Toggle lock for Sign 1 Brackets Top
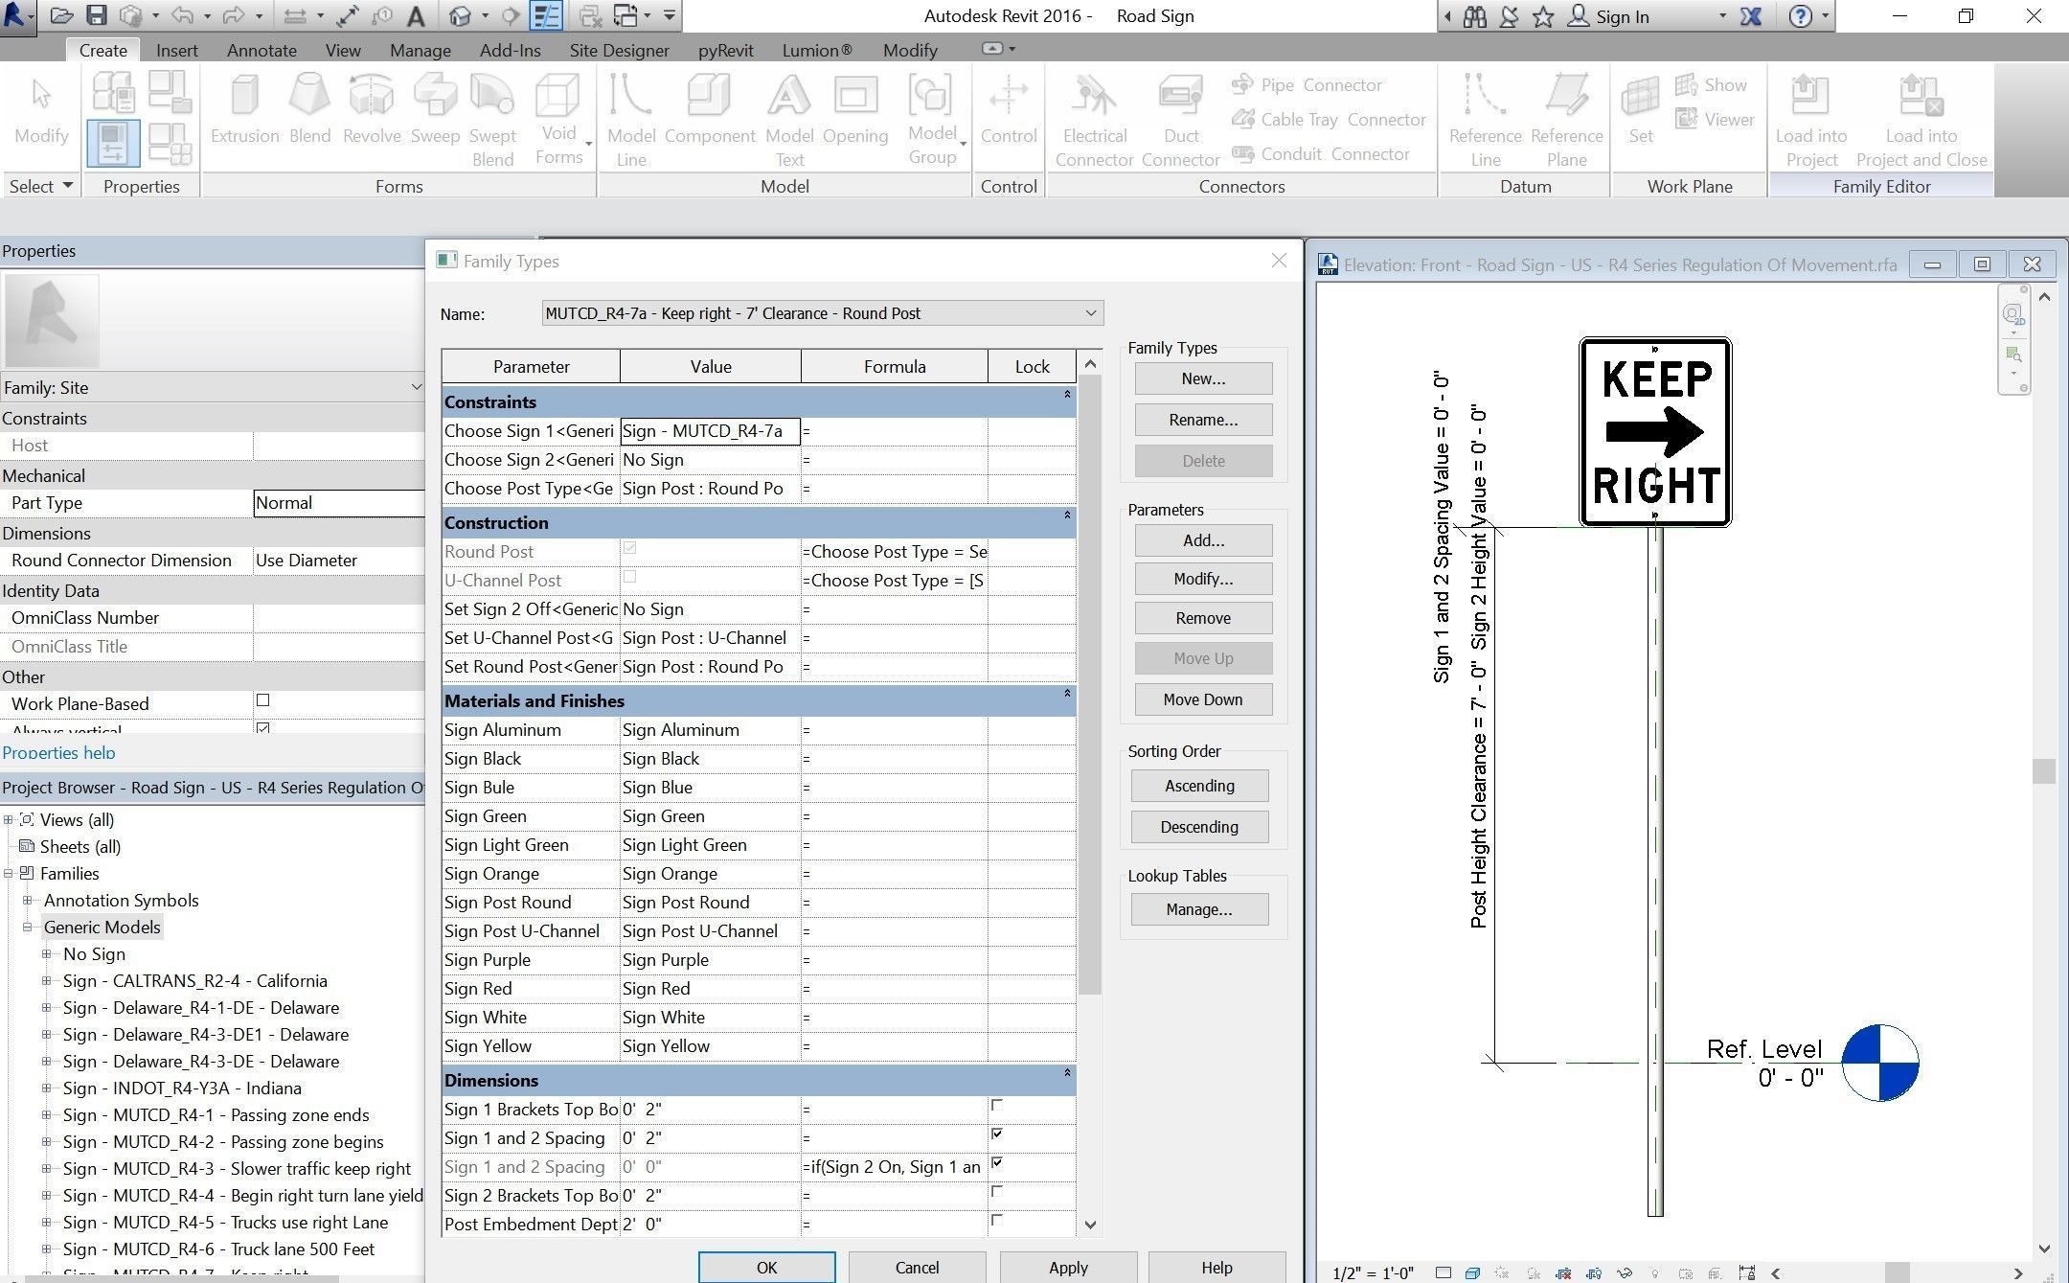Image resolution: width=2069 pixels, height=1283 pixels. tap(997, 1106)
